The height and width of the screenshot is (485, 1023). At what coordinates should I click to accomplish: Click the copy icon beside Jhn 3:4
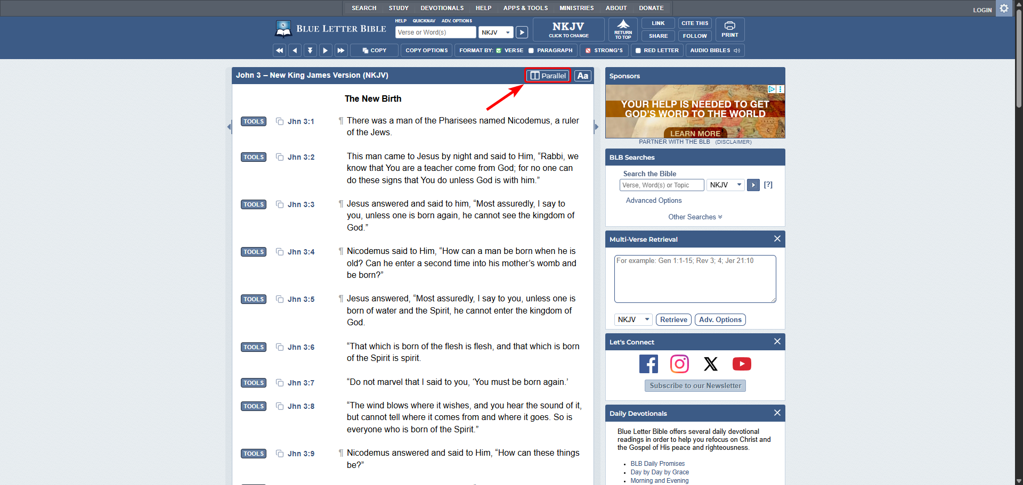(280, 252)
